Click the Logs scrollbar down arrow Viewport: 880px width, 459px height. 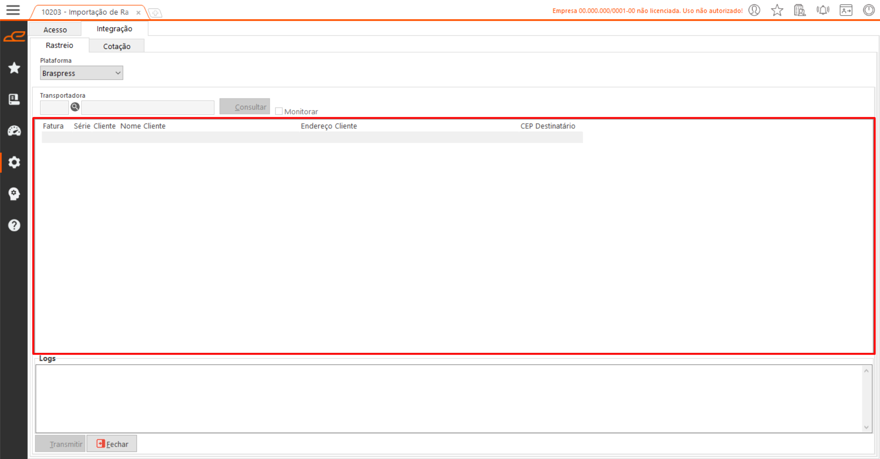(x=866, y=427)
